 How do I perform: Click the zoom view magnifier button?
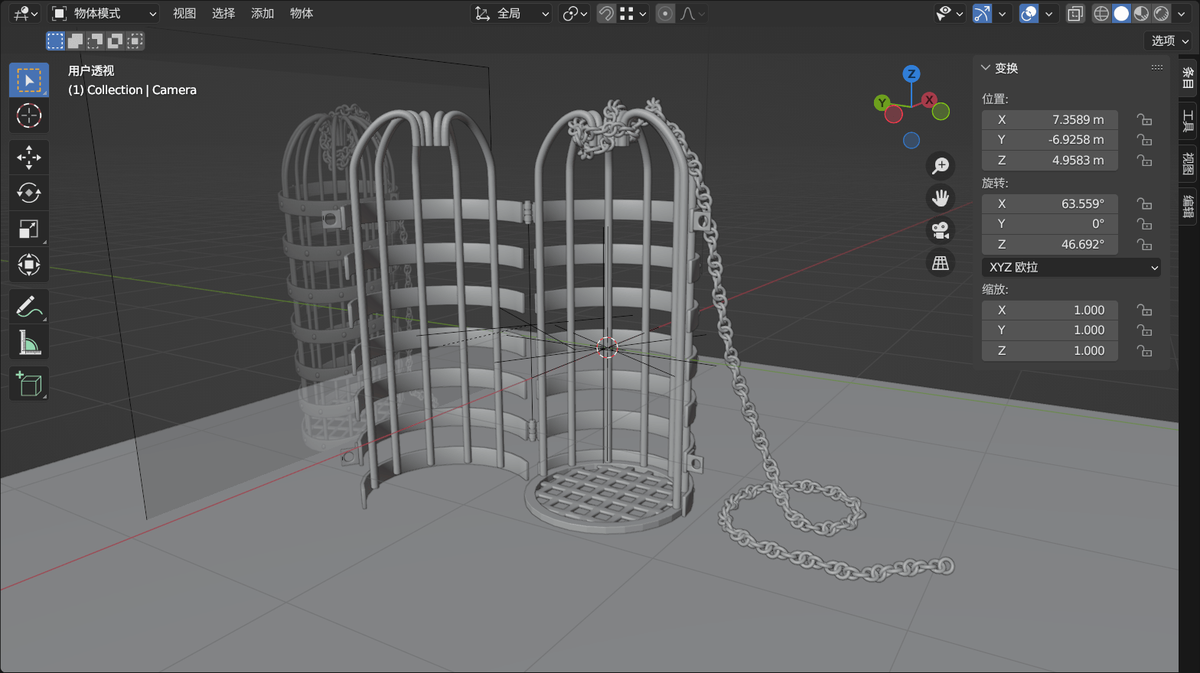pos(941,165)
